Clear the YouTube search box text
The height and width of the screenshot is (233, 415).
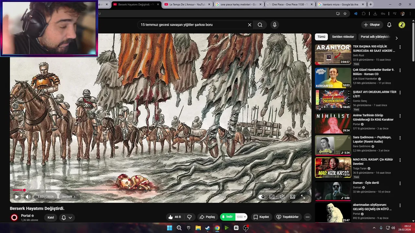pos(249,25)
